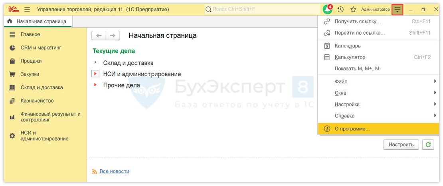Image resolution: width=443 pixels, height=186 pixels.
Task: Click the Закупки cart icon
Action: pos(12,74)
